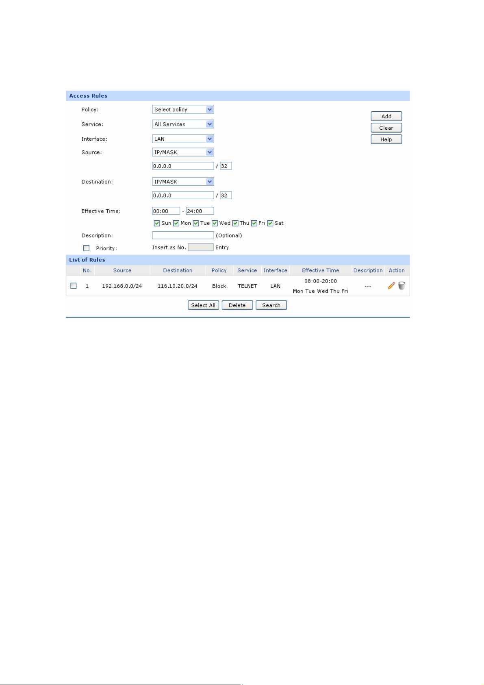The width and height of the screenshot is (484, 685).
Task: Open the Interface dropdown set to LAN
Action: click(x=183, y=139)
